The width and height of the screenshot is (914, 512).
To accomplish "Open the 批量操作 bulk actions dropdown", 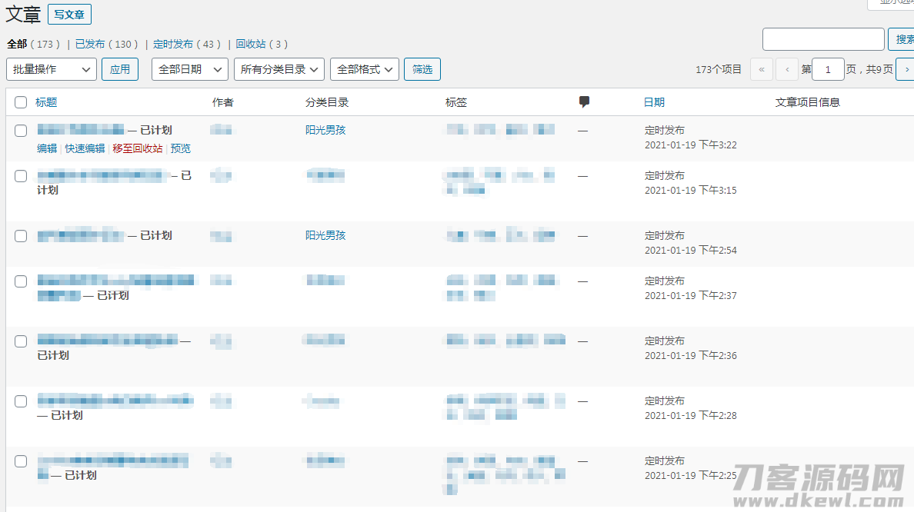I will (52, 69).
